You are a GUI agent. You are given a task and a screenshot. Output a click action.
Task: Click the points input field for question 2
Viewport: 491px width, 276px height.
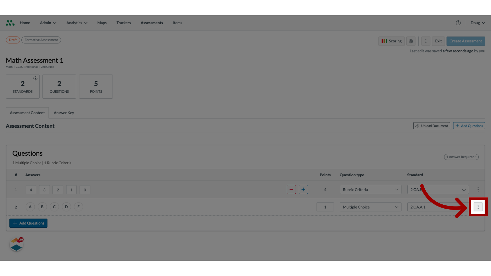click(x=325, y=207)
